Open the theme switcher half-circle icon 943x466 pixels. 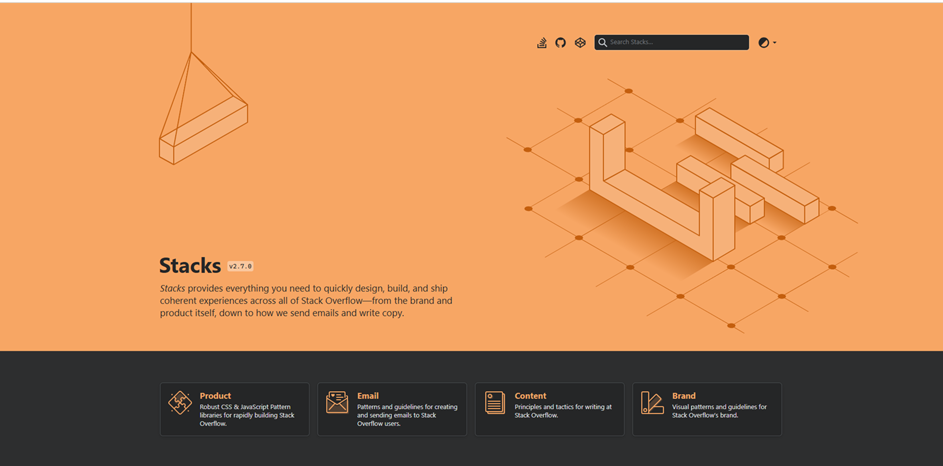pyautogui.click(x=764, y=43)
